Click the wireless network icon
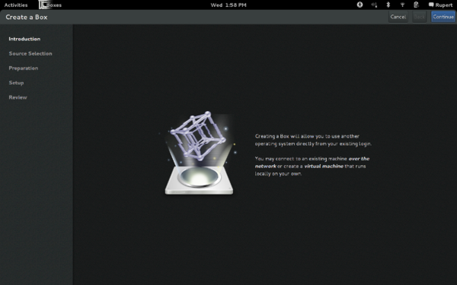This screenshot has height=285, width=457. 402,5
